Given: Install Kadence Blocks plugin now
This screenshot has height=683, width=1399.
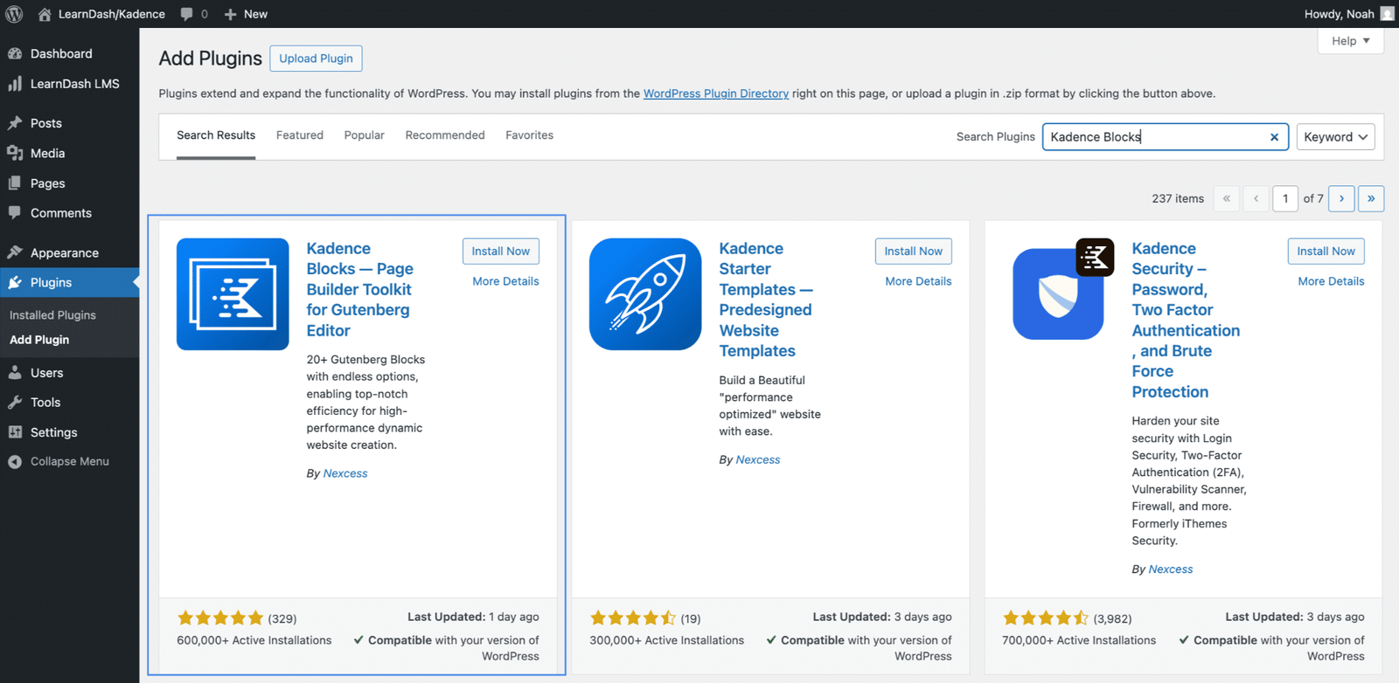Looking at the screenshot, I should [x=501, y=252].
